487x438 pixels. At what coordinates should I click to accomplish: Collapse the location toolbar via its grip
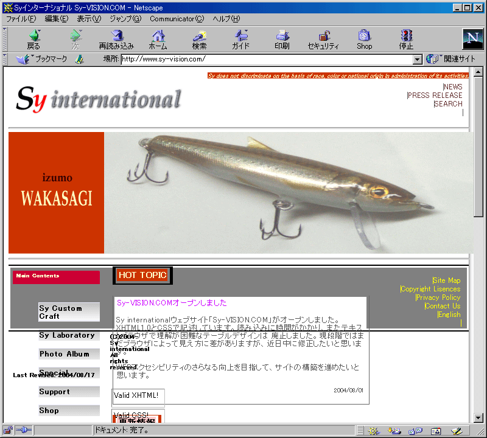click(x=5, y=59)
